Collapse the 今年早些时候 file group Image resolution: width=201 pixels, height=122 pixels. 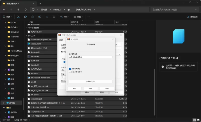click(27, 28)
